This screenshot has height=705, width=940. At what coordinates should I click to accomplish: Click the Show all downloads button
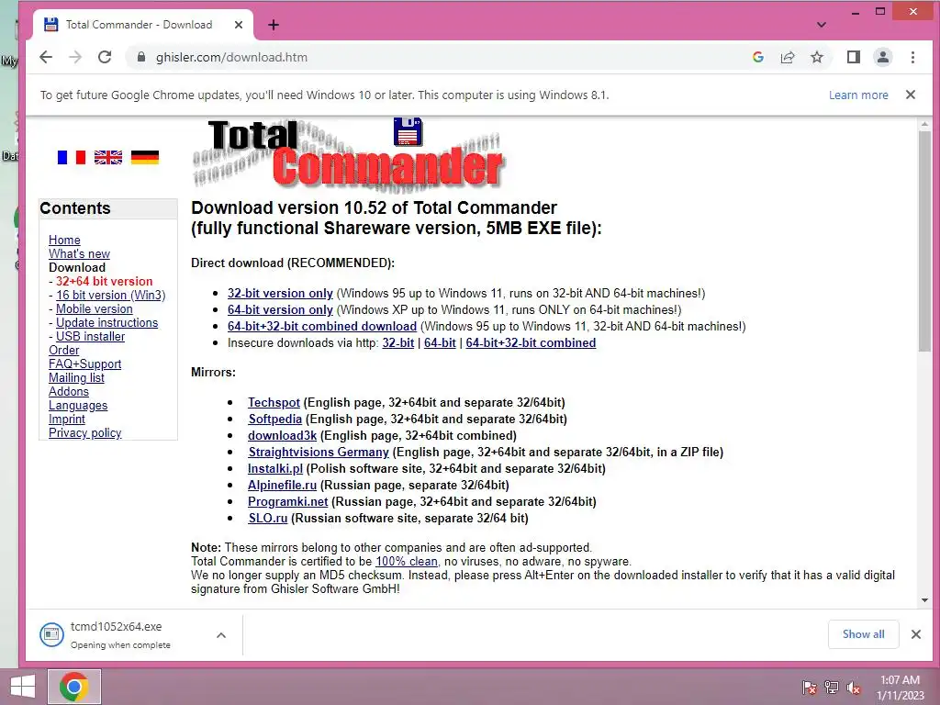point(863,634)
